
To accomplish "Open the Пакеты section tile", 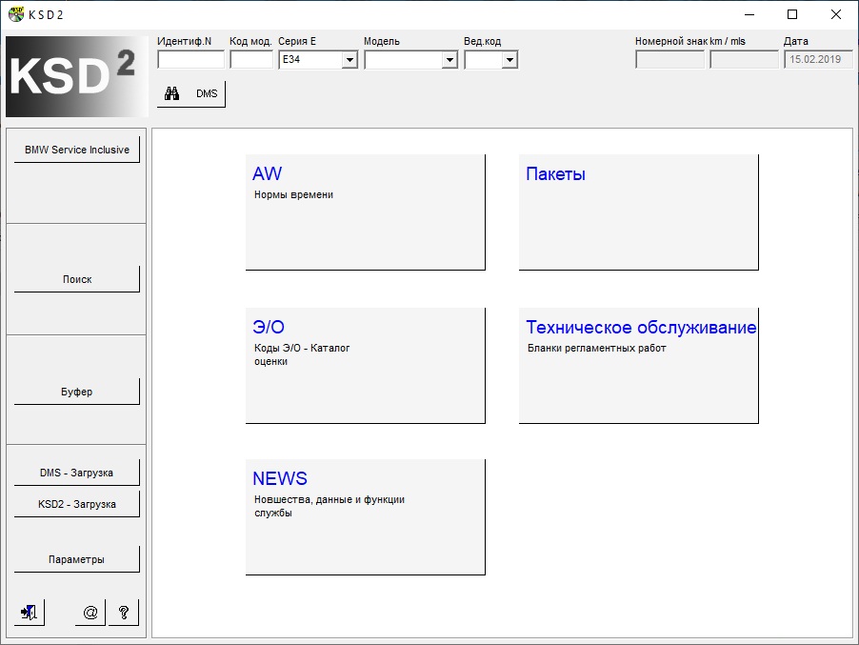I will (x=638, y=212).
